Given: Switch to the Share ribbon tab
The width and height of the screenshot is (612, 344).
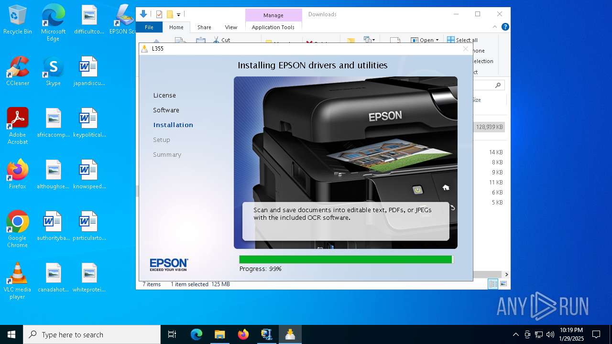Looking at the screenshot, I should pos(204,27).
